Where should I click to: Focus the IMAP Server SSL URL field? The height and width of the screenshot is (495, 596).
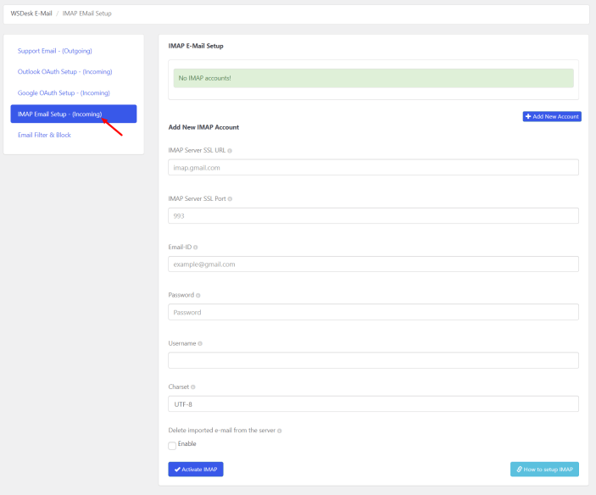click(x=373, y=168)
